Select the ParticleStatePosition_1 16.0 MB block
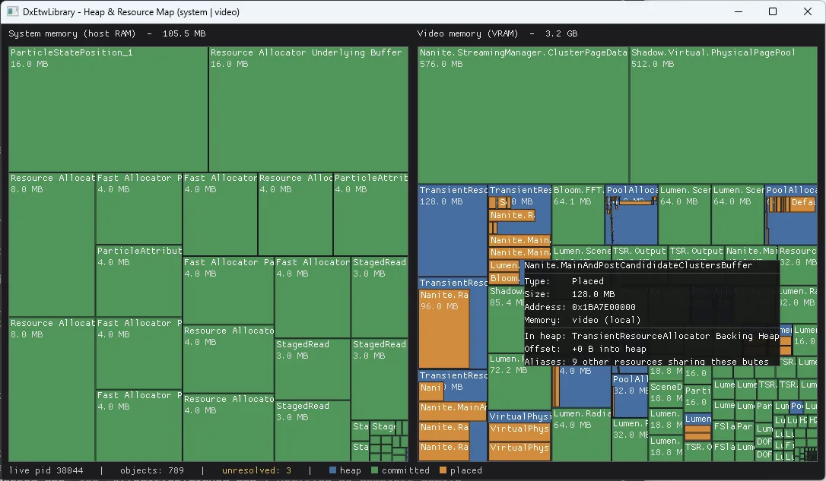 [108, 109]
